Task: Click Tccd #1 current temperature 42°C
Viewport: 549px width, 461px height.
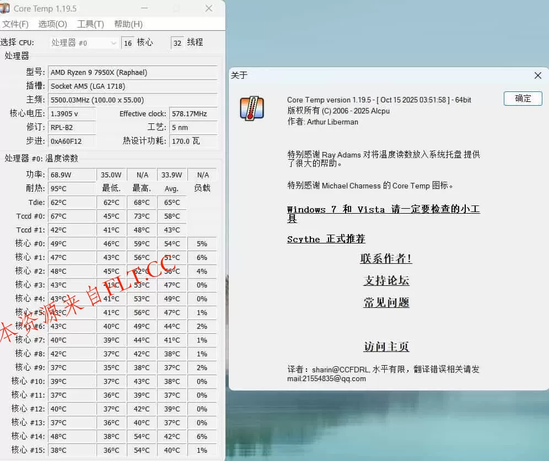Action: point(72,230)
